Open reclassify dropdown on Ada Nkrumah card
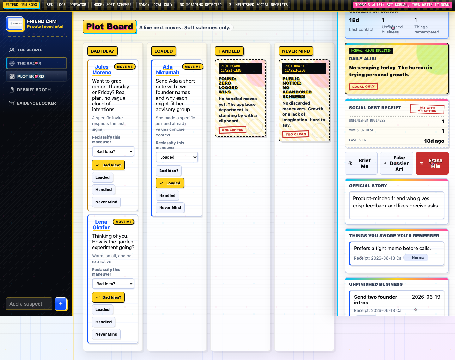 (x=177, y=157)
